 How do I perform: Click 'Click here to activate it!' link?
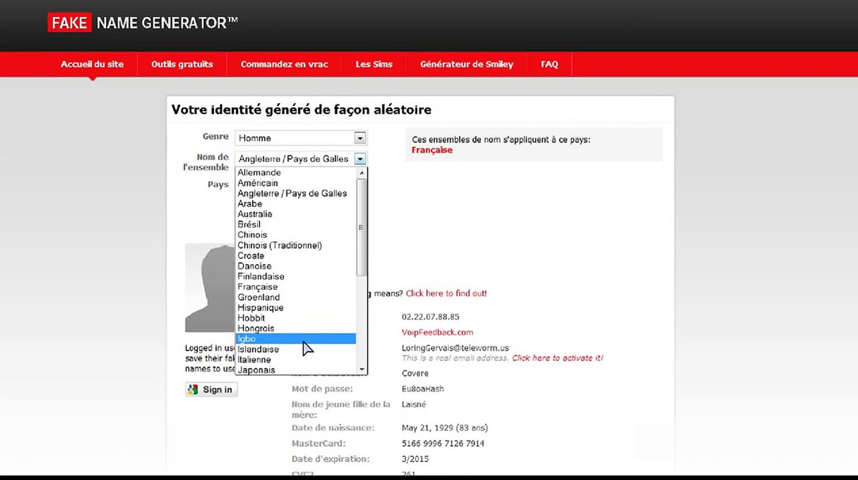tap(557, 358)
